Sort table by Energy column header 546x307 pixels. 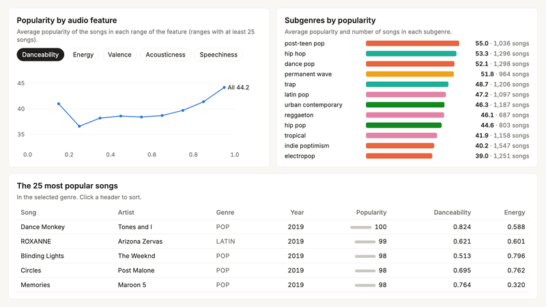coord(515,212)
